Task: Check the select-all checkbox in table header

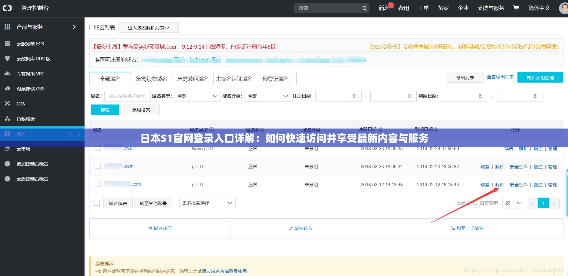Action: click(97, 130)
